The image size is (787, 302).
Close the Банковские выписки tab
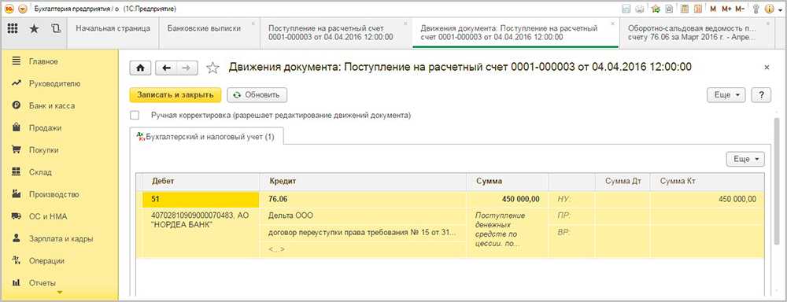click(x=252, y=24)
